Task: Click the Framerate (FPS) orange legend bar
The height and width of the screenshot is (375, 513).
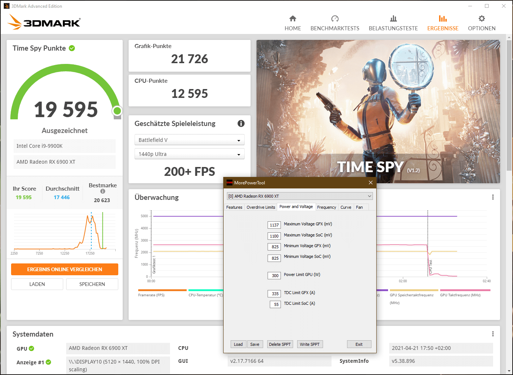Action: [x=162, y=290]
